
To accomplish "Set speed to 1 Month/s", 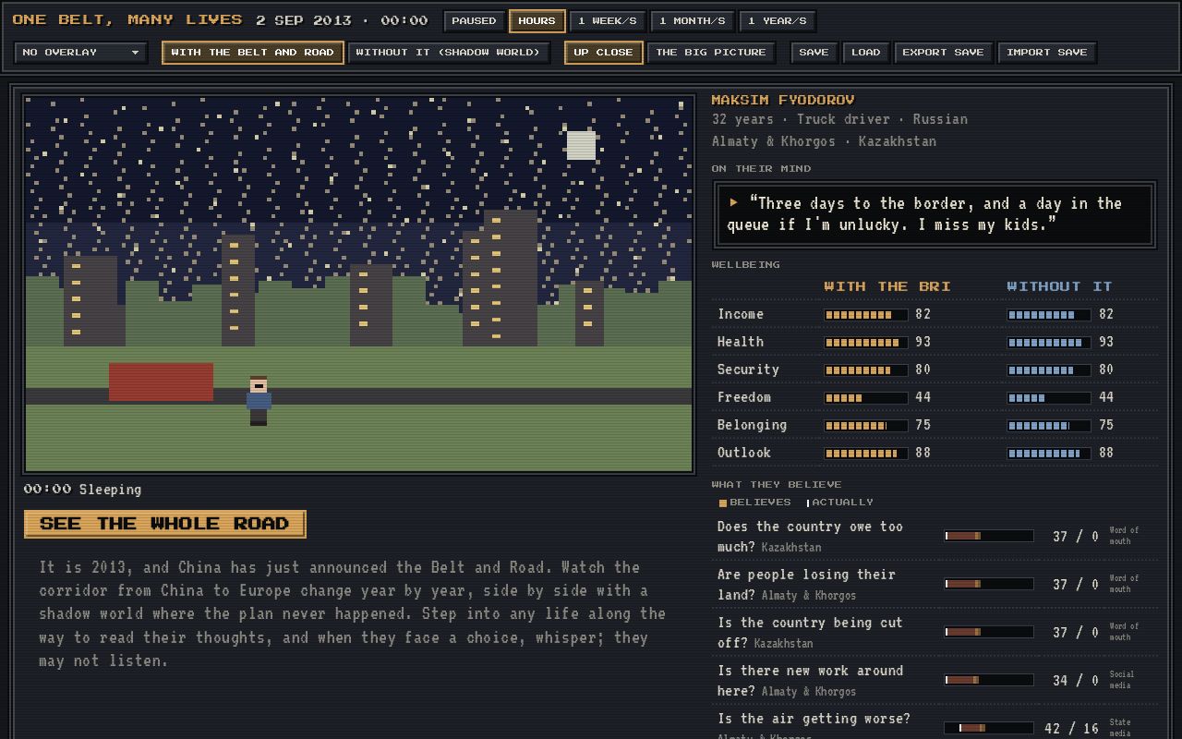I will [693, 21].
